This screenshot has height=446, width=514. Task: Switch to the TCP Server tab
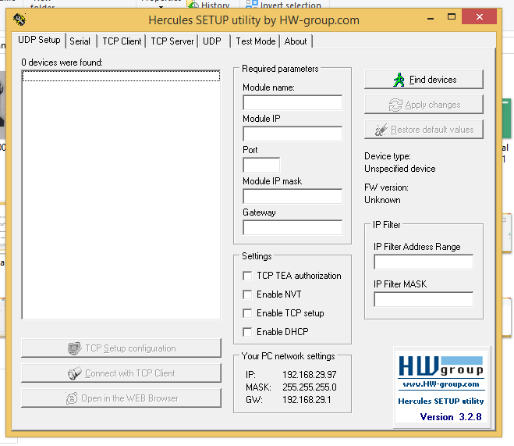point(172,41)
